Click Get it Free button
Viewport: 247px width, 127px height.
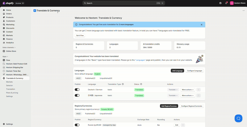pyautogui.click(x=80, y=36)
